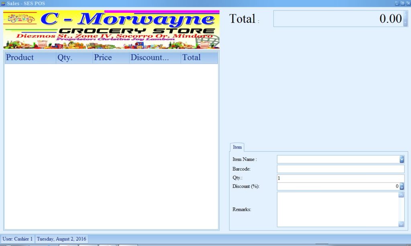Click inside the Remarks text area
The height and width of the screenshot is (246, 411).
click(337, 209)
